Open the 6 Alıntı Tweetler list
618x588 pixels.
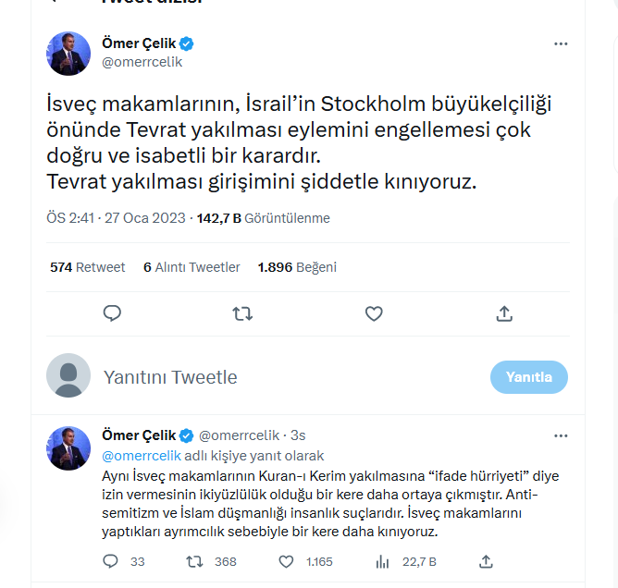pyautogui.click(x=192, y=267)
